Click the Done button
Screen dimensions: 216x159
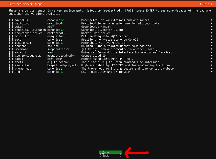111,152
